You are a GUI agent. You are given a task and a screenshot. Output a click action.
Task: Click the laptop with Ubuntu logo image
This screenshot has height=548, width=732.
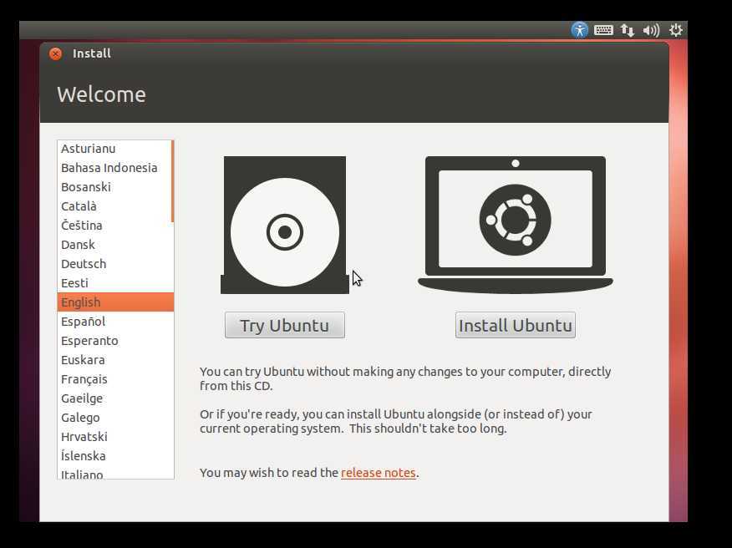(x=516, y=225)
